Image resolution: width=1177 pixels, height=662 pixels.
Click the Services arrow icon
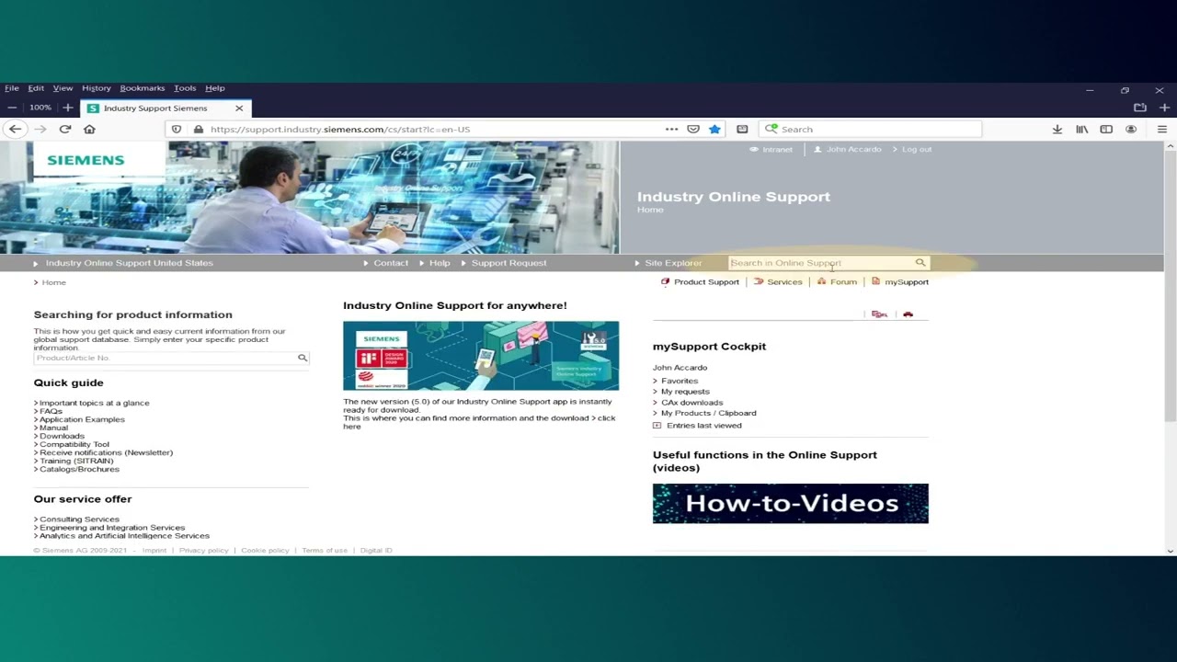click(759, 282)
